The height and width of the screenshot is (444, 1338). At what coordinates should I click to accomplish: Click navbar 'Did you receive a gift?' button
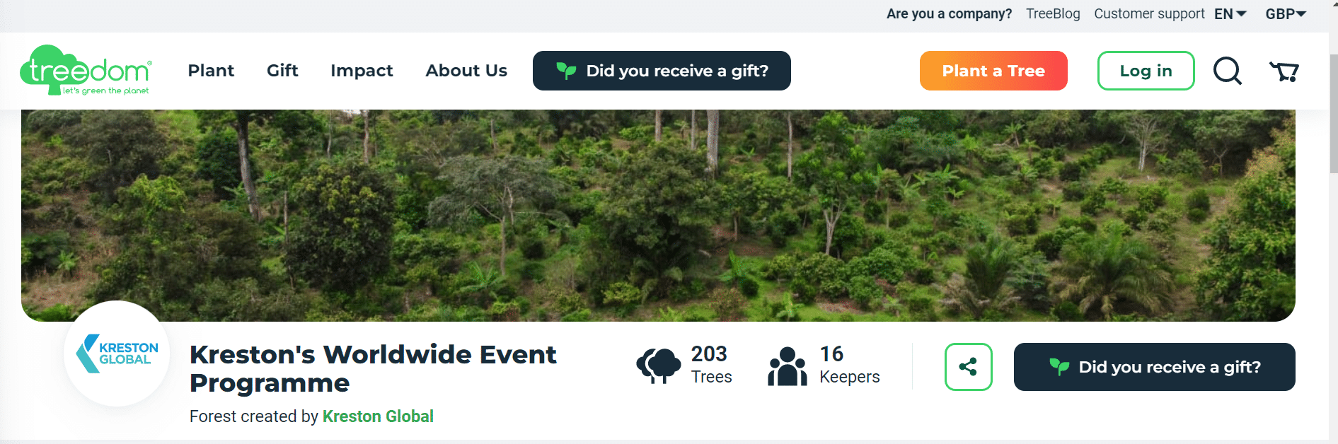[662, 71]
